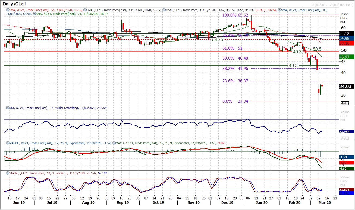
Task: Click the MACD line value tag -4.60
Action: [346, 169]
